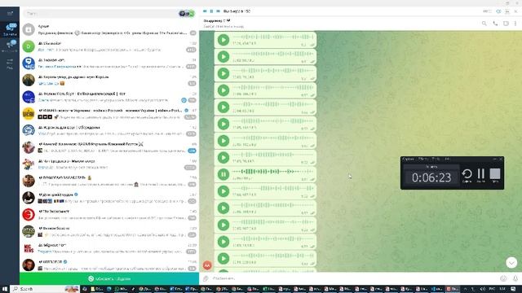522x293 pixels.
Task: Open the Windows Start menu
Action: 5,289
